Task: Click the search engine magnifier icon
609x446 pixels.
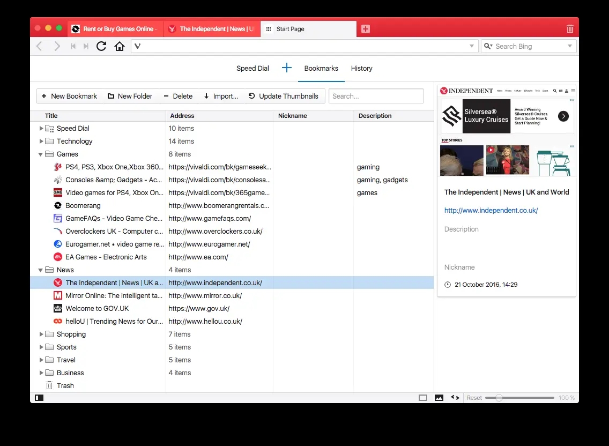Action: point(488,46)
